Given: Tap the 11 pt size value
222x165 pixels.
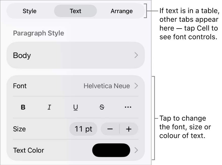Looking at the screenshot, I should coord(83,129).
